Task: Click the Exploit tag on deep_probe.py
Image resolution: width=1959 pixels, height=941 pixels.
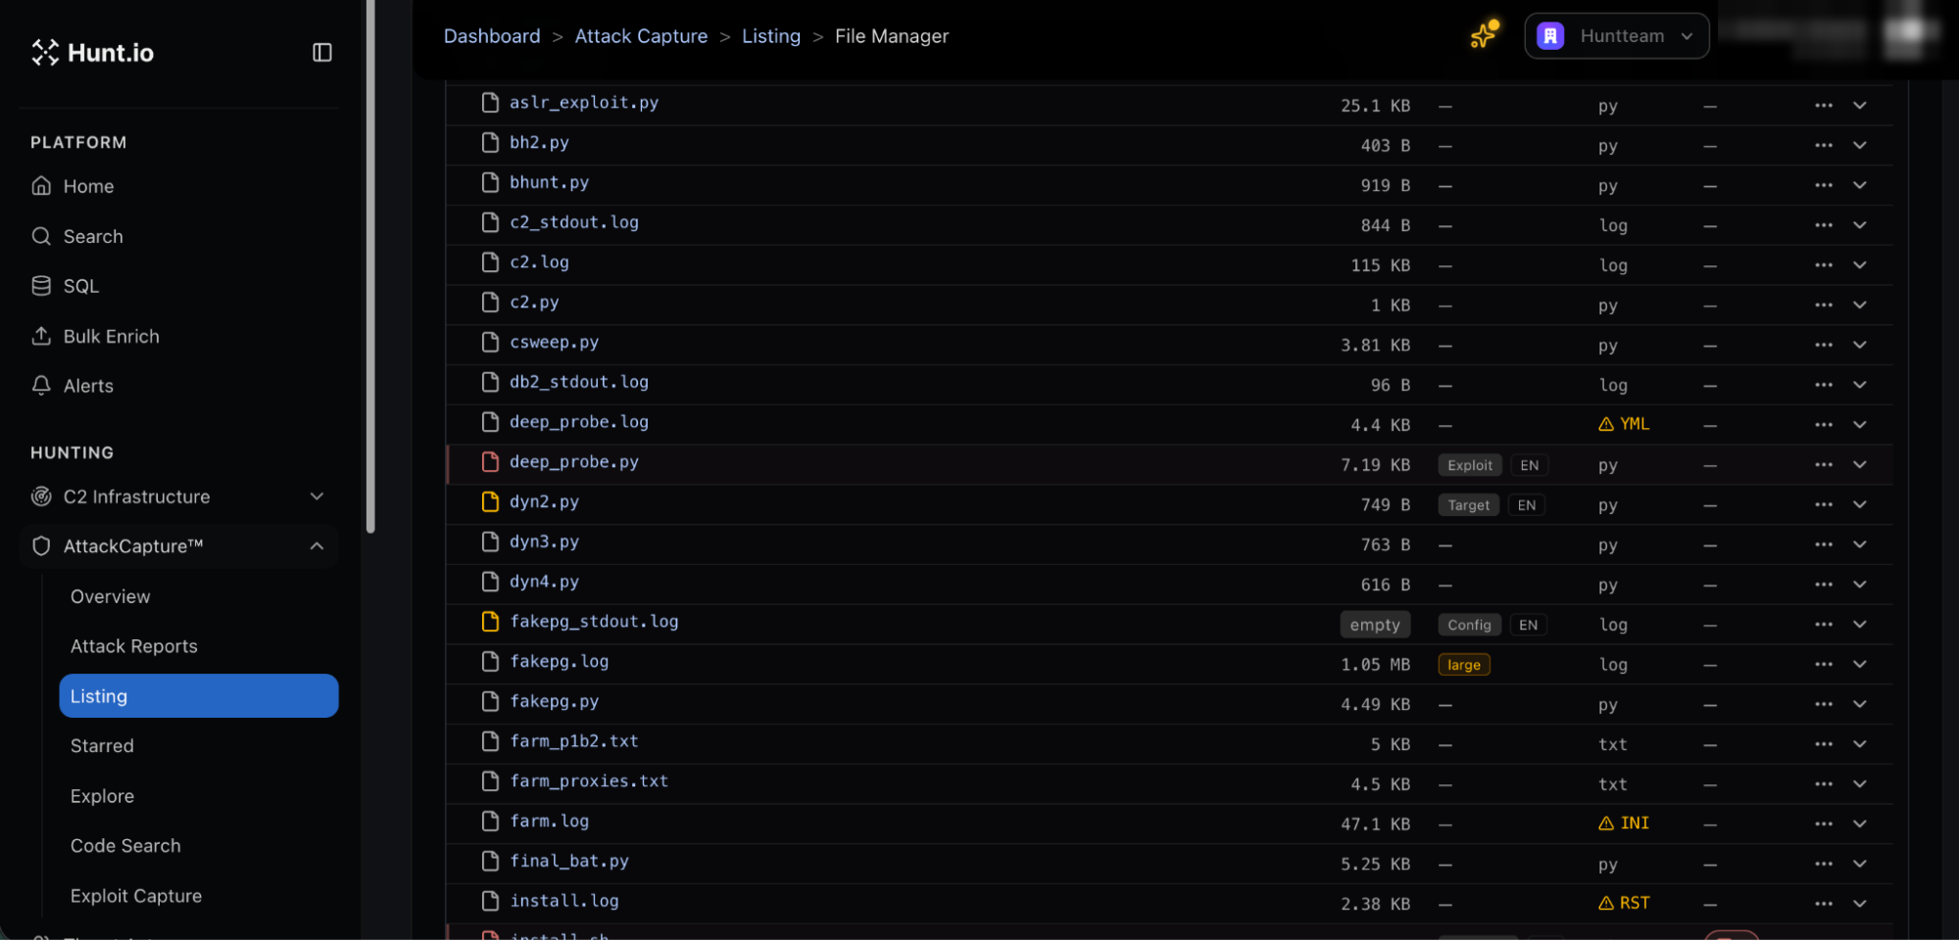Action: click(1469, 466)
